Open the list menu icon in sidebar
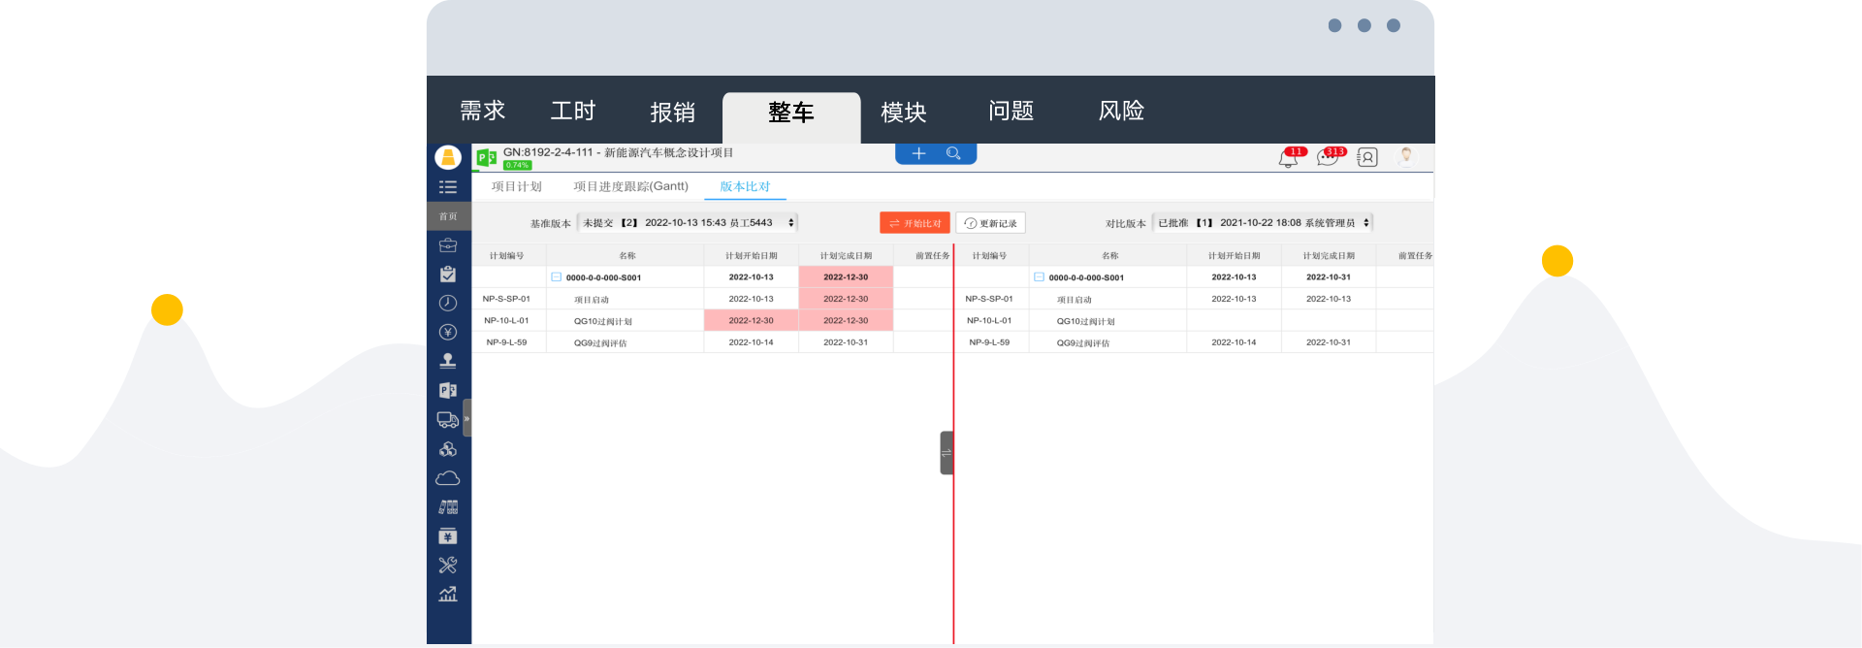Screen dimensions: 1862x648 coord(448,187)
